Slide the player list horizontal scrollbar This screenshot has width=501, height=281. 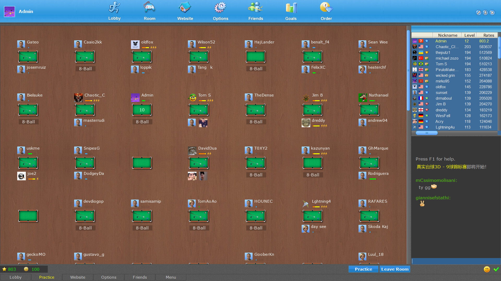[x=427, y=133]
